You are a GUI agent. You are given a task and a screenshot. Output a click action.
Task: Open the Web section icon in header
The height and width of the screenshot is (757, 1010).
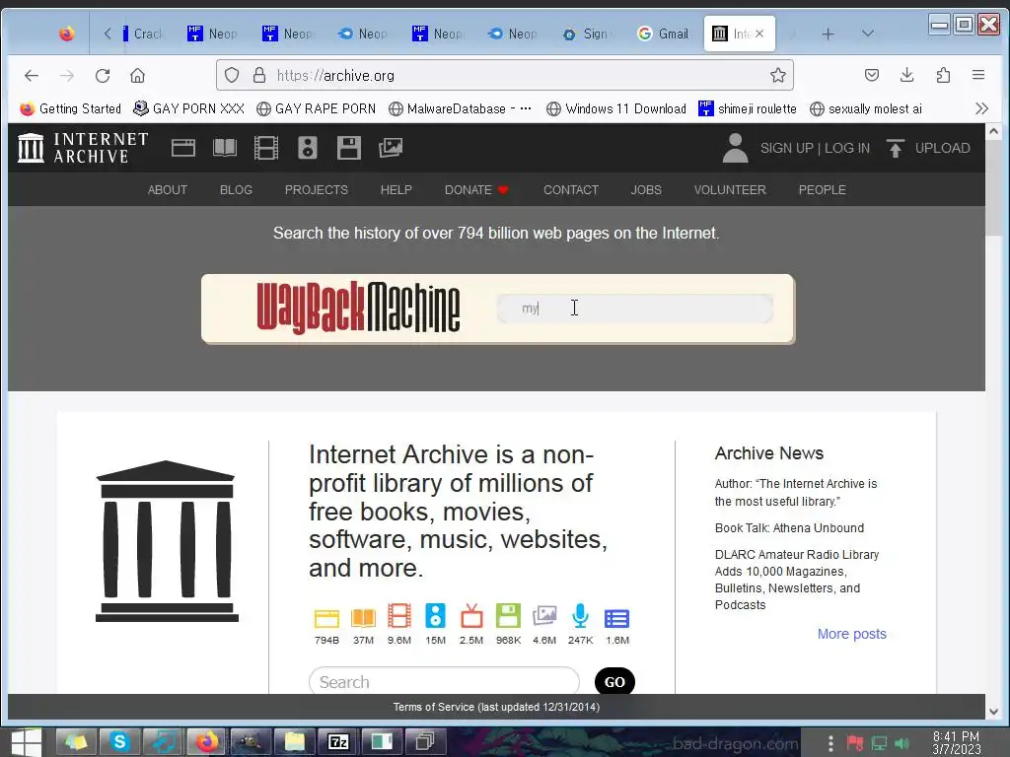(182, 148)
